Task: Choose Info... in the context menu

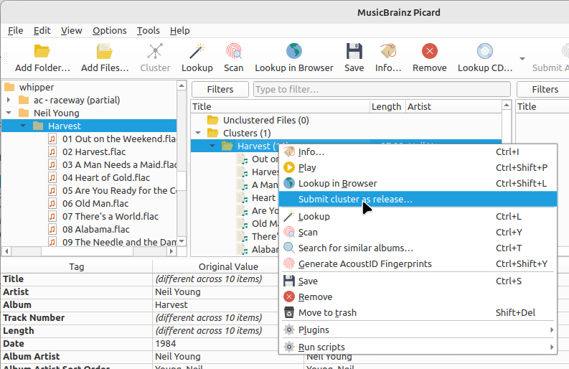Action: point(418,151)
